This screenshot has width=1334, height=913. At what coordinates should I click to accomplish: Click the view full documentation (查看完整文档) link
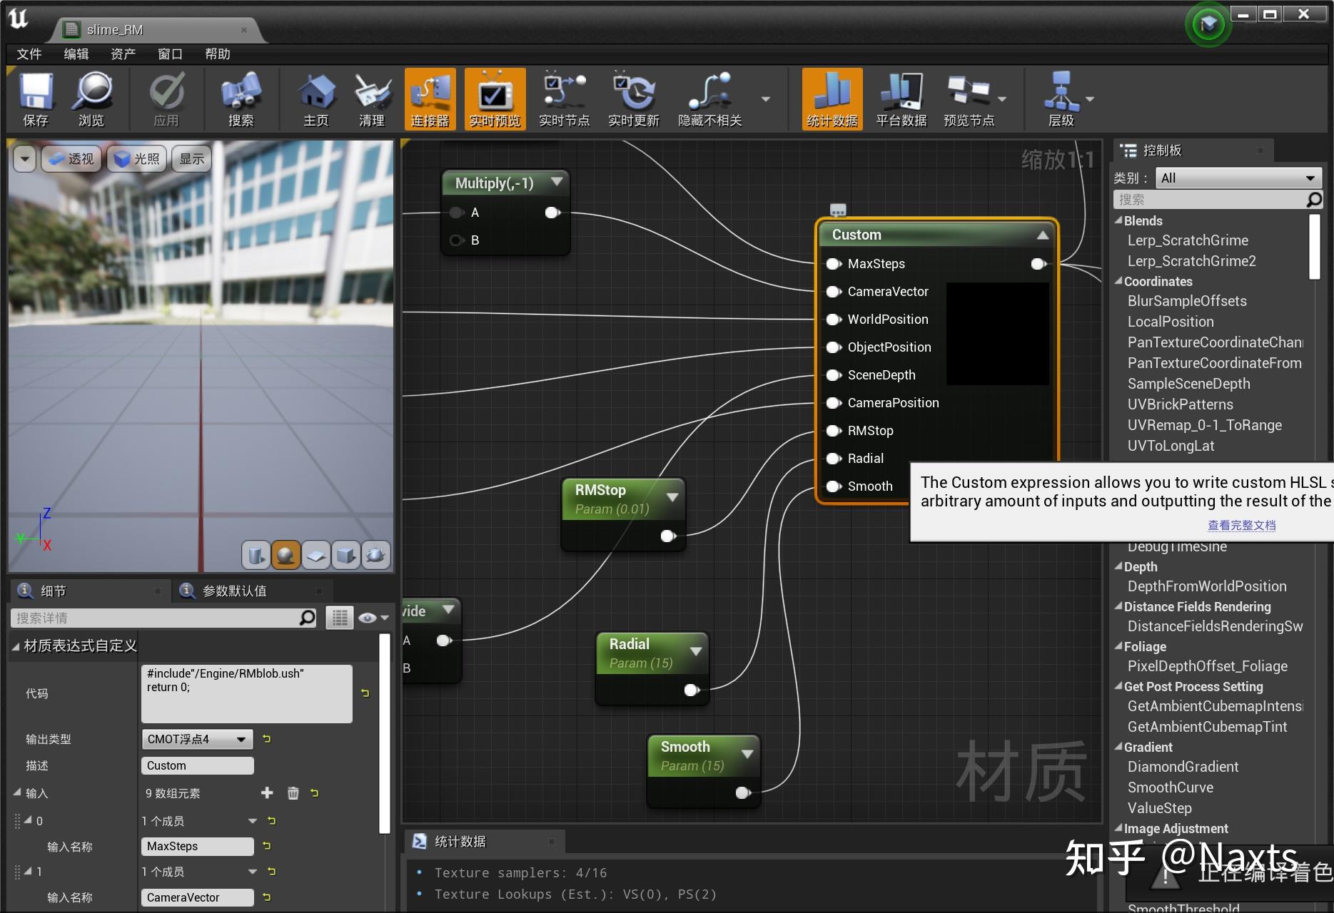pos(1241,525)
